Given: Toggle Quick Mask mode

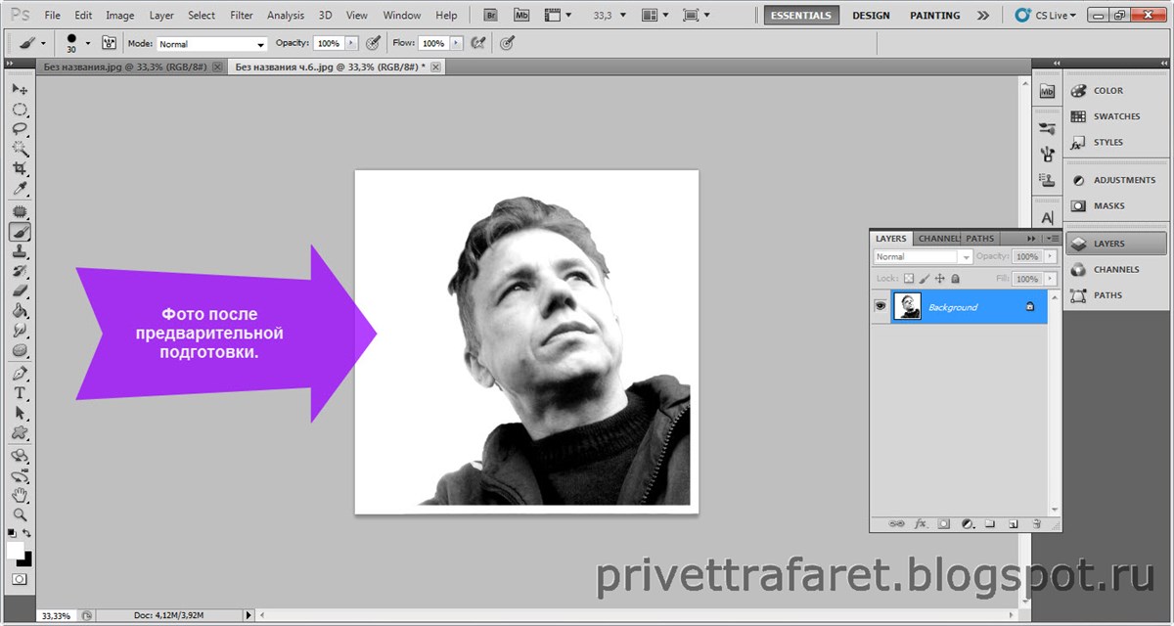Looking at the screenshot, I should click(20, 580).
